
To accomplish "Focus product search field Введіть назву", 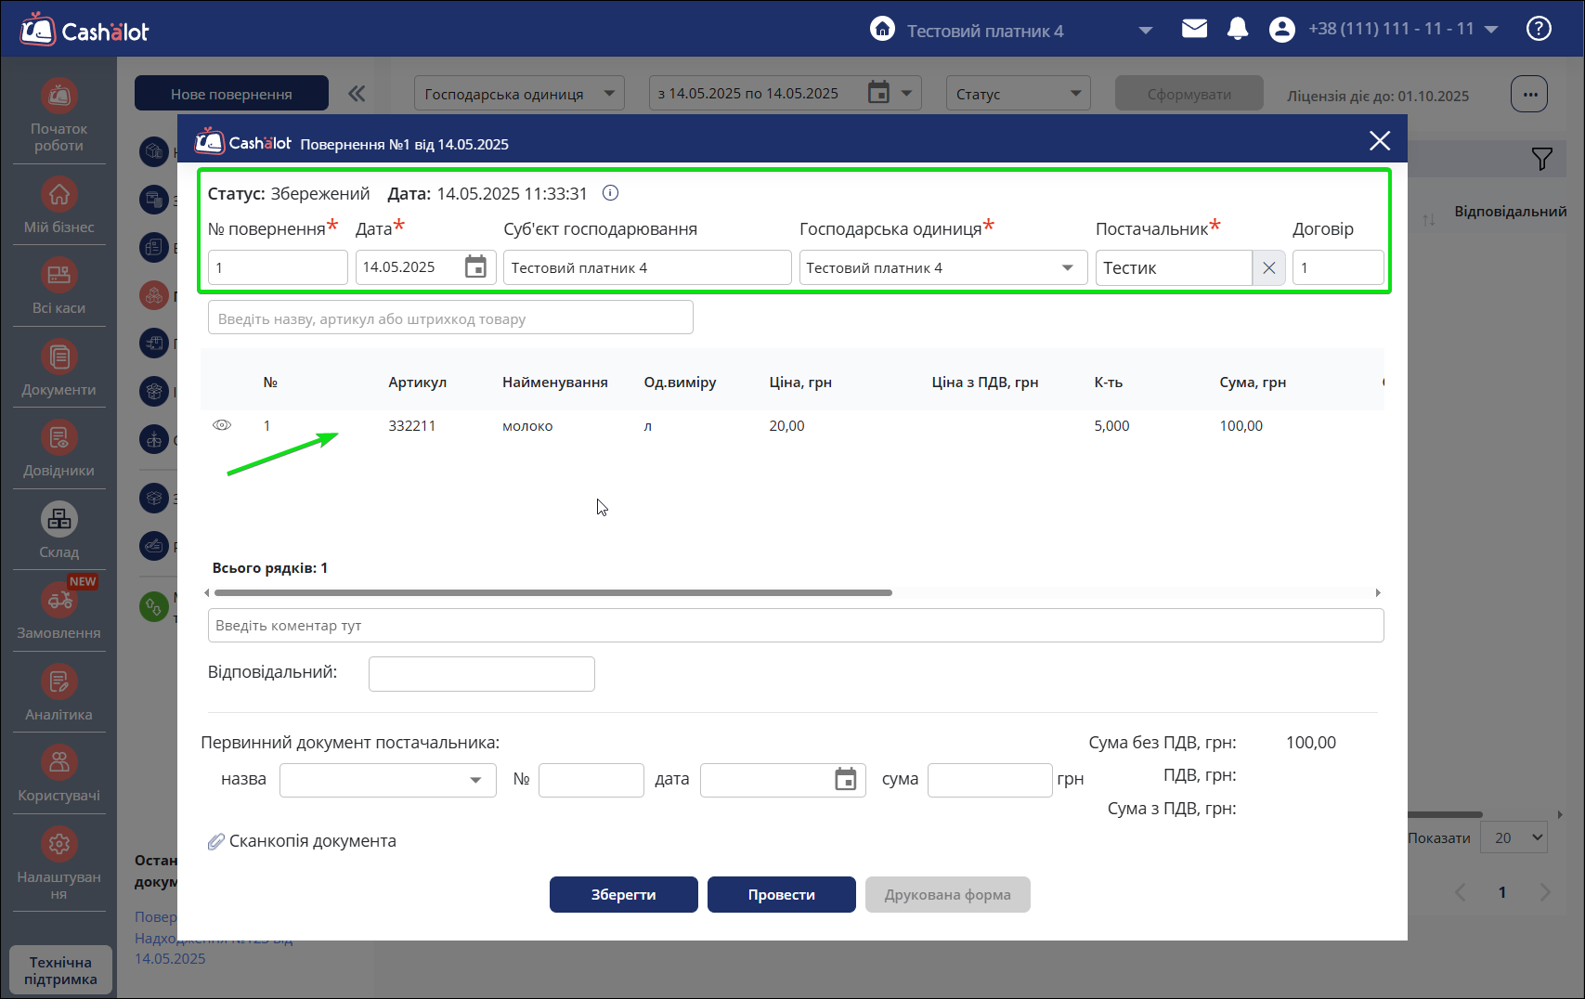I will pos(450,318).
